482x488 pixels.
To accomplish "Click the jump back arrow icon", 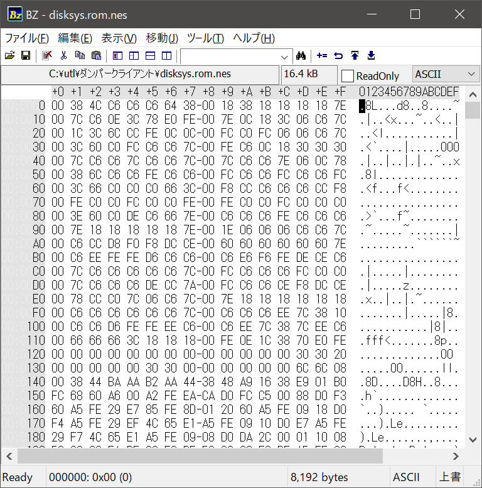I will coord(338,56).
